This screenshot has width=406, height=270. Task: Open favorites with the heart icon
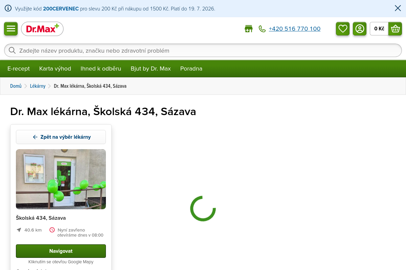pyautogui.click(x=343, y=29)
